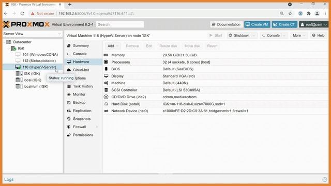Open the Firewall tab
The image size is (331, 186).
pos(79,127)
